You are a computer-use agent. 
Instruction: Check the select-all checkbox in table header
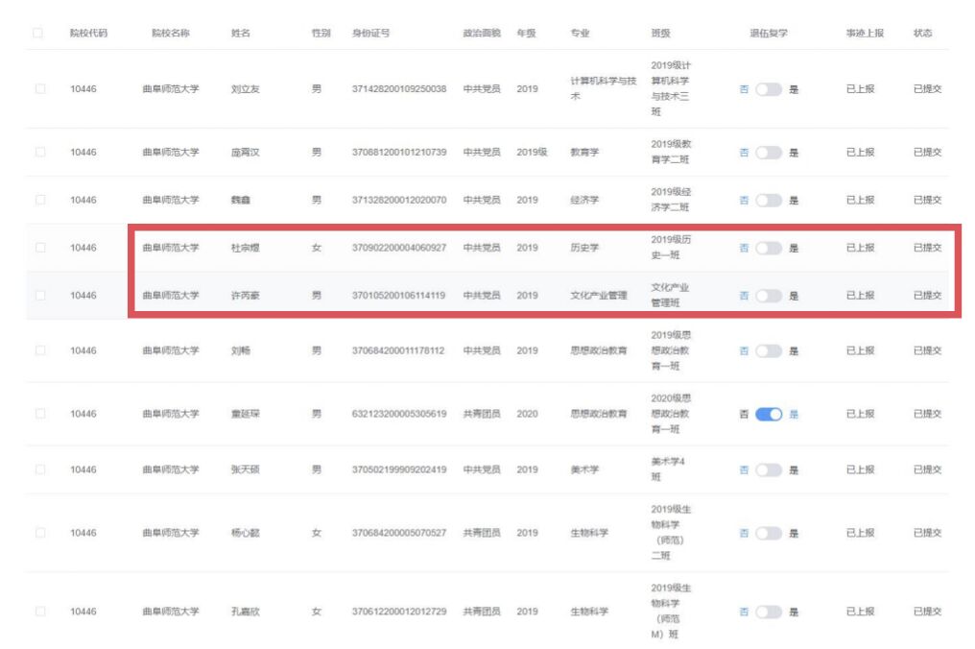tap(38, 34)
